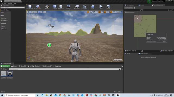Open the Window menu

tap(10, 3)
